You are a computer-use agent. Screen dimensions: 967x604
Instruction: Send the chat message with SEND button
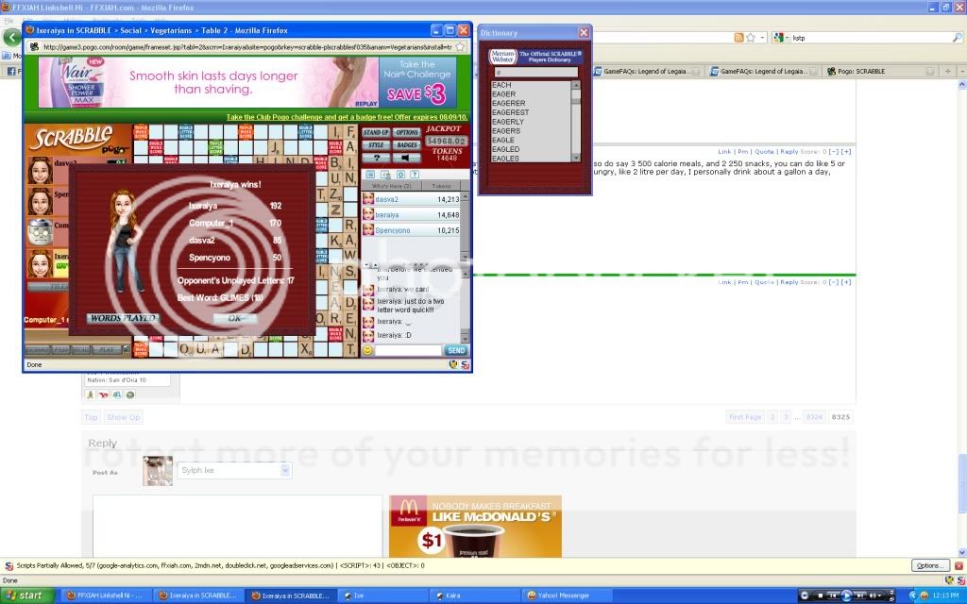tap(456, 350)
